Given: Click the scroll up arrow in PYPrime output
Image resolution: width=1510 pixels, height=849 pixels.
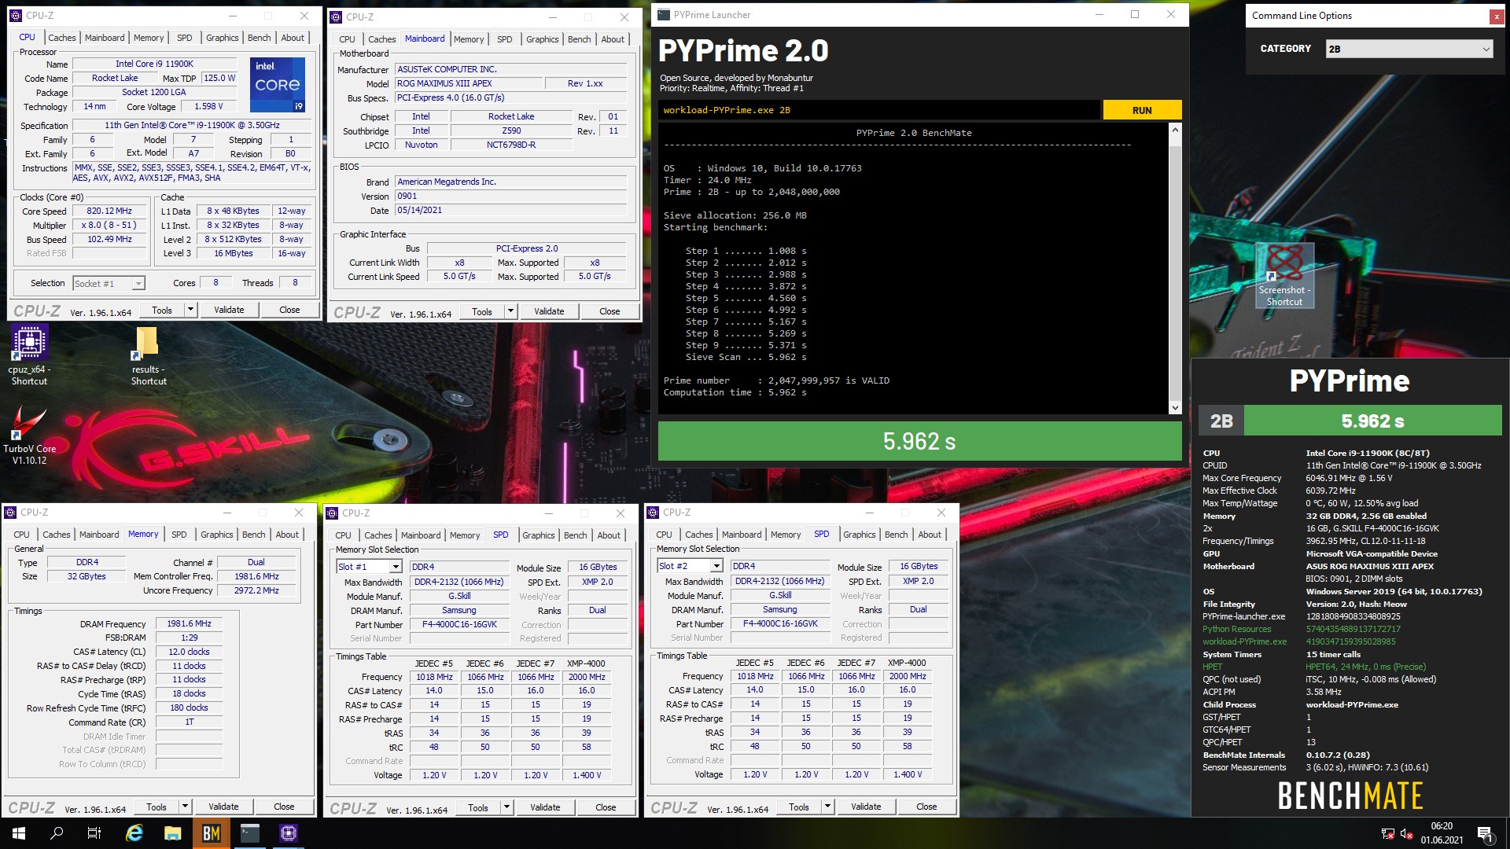Looking at the screenshot, I should tap(1175, 130).
